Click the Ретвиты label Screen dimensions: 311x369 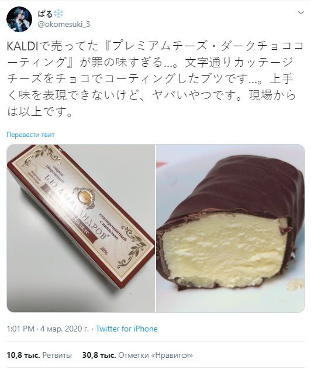(x=57, y=355)
